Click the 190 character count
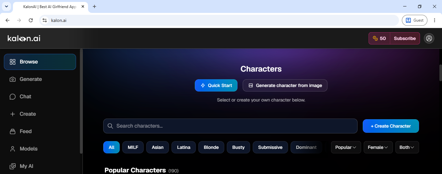Screen dimensions: 442x174 click(x=173, y=171)
